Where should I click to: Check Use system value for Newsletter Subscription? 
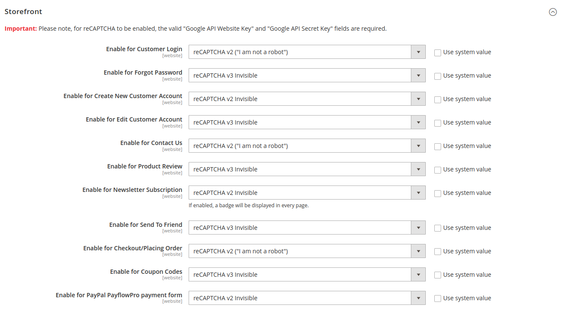coord(438,193)
